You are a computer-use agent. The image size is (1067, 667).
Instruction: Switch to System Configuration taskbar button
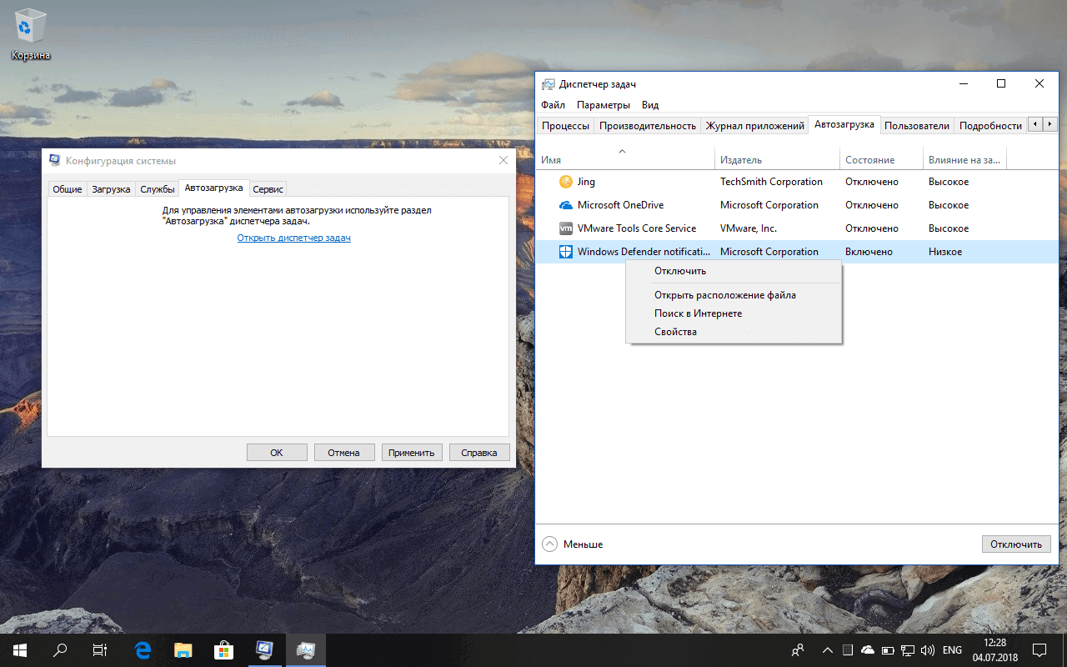pos(264,650)
